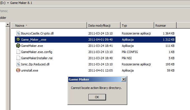Click the GameMakerInstaller.nsi file icon

point(18,58)
